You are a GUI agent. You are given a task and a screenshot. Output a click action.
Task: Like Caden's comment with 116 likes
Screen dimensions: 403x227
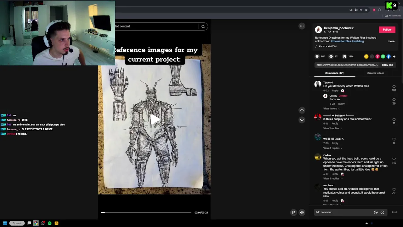pos(394,159)
